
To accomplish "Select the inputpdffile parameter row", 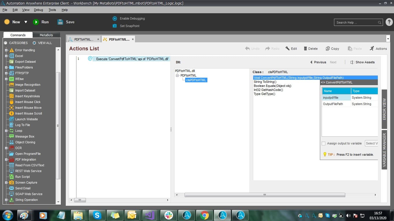I will [x=350, y=98].
